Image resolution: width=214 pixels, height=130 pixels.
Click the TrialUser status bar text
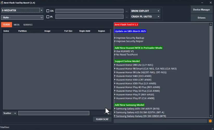click(x=5, y=127)
